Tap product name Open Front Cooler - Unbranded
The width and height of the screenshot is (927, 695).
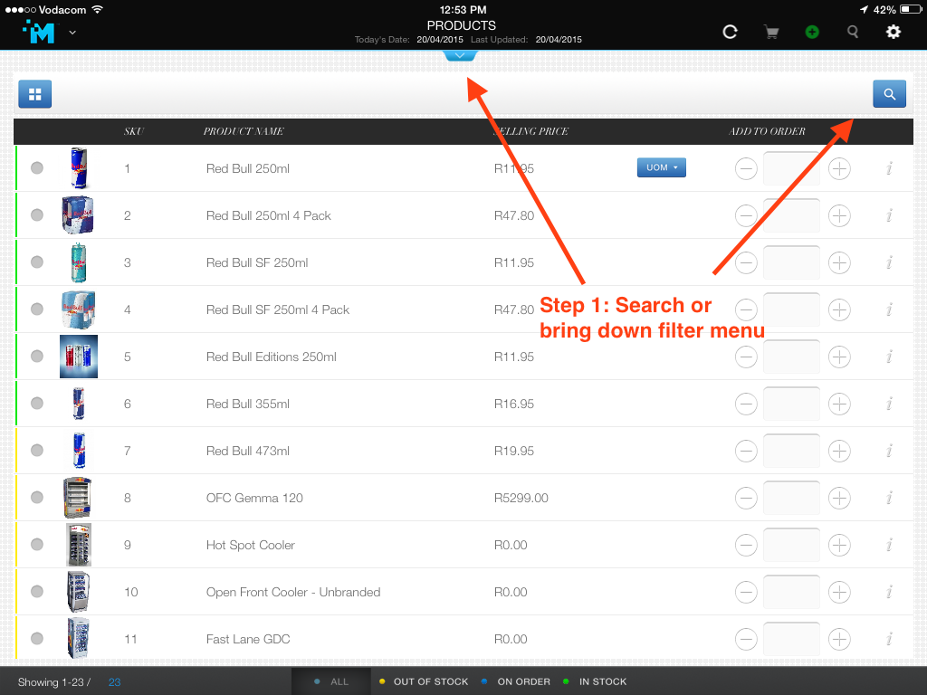click(293, 592)
